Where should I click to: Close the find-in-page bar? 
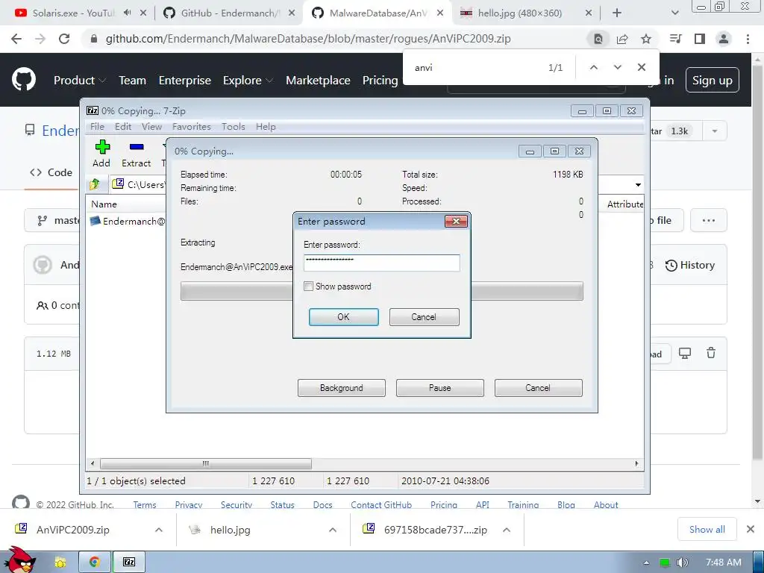click(642, 67)
